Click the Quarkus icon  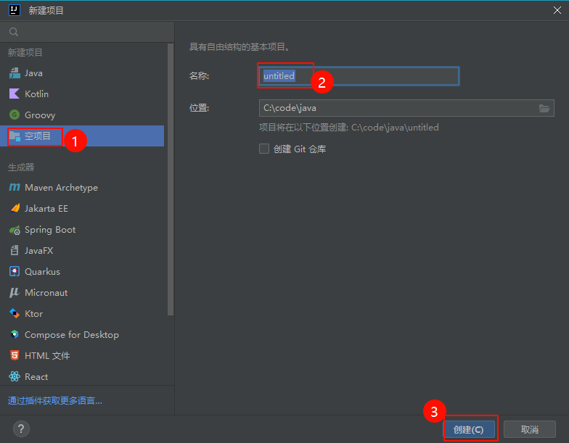(x=15, y=271)
